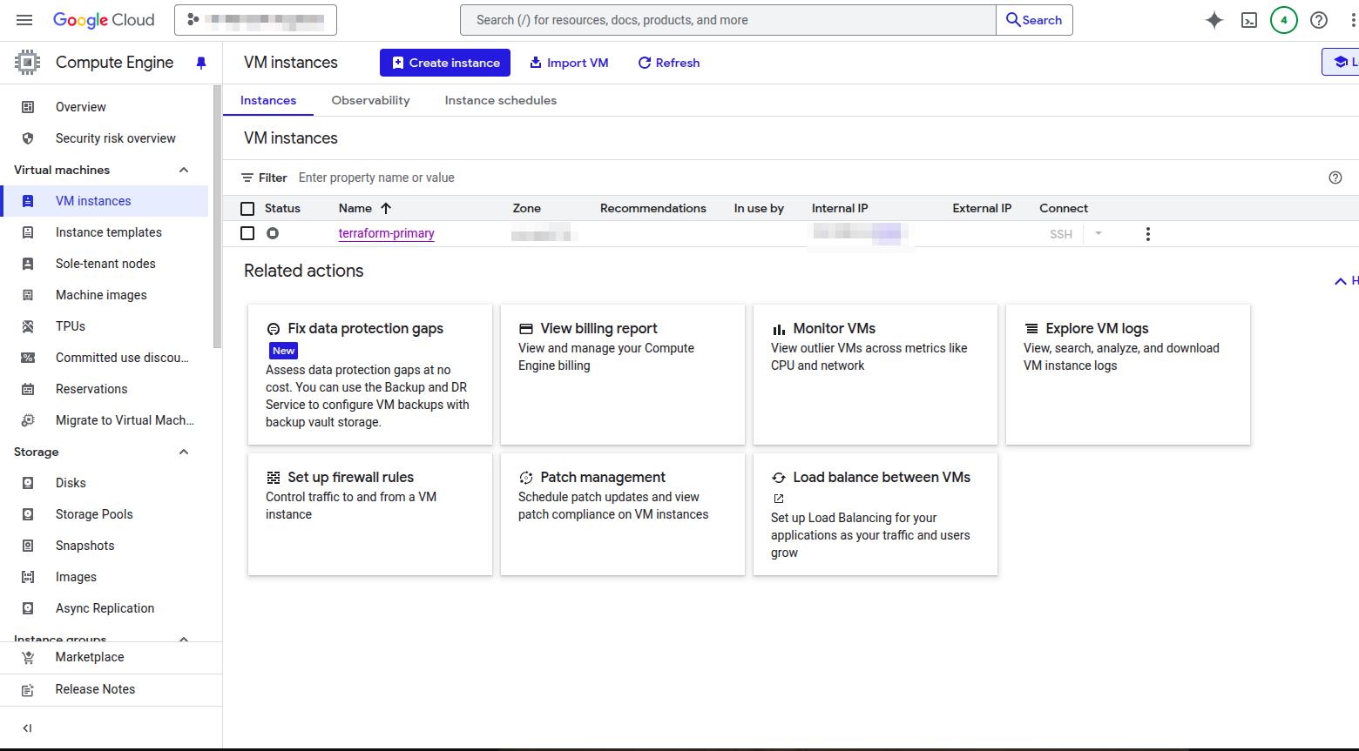Switch to Instance schedules tab
Image resolution: width=1359 pixels, height=751 pixels.
(500, 100)
